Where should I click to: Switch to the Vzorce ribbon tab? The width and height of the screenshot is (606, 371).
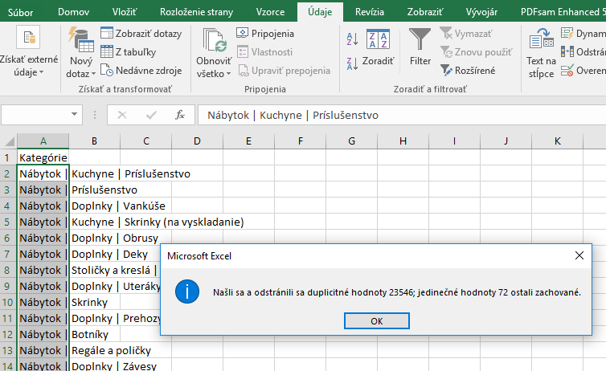[269, 12]
